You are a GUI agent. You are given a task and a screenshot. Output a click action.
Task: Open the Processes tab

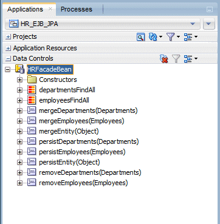pyautogui.click(x=77, y=9)
